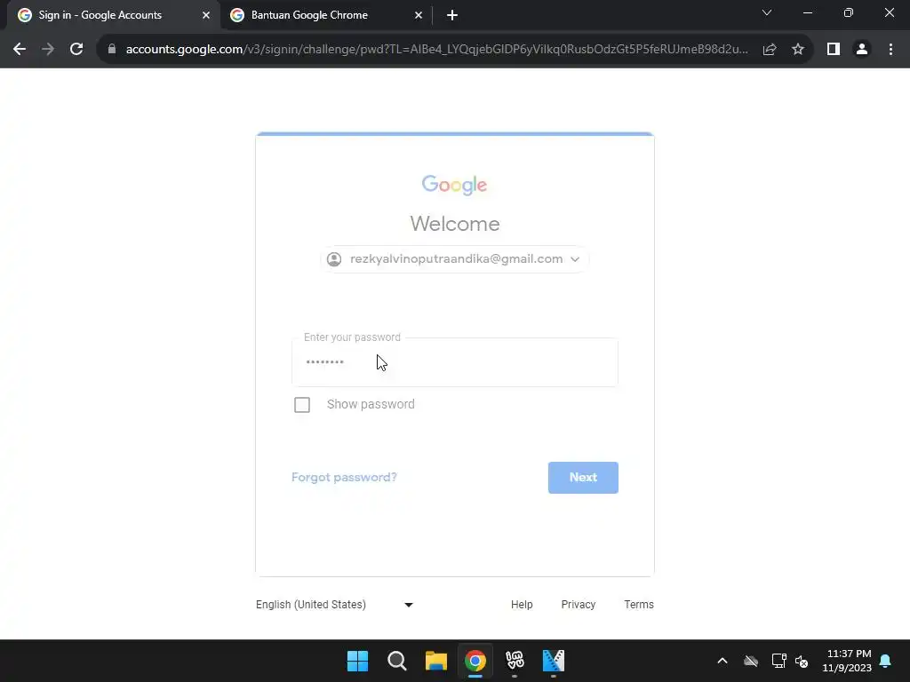Viewport: 910px width, 682px height.
Task: Expand the account switcher for rezkyalvinoputraandika@gmail.com
Action: 454,259
